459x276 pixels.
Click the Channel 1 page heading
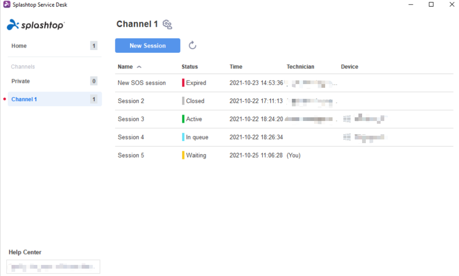(x=137, y=24)
